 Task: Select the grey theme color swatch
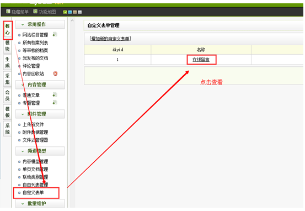(80, 12)
